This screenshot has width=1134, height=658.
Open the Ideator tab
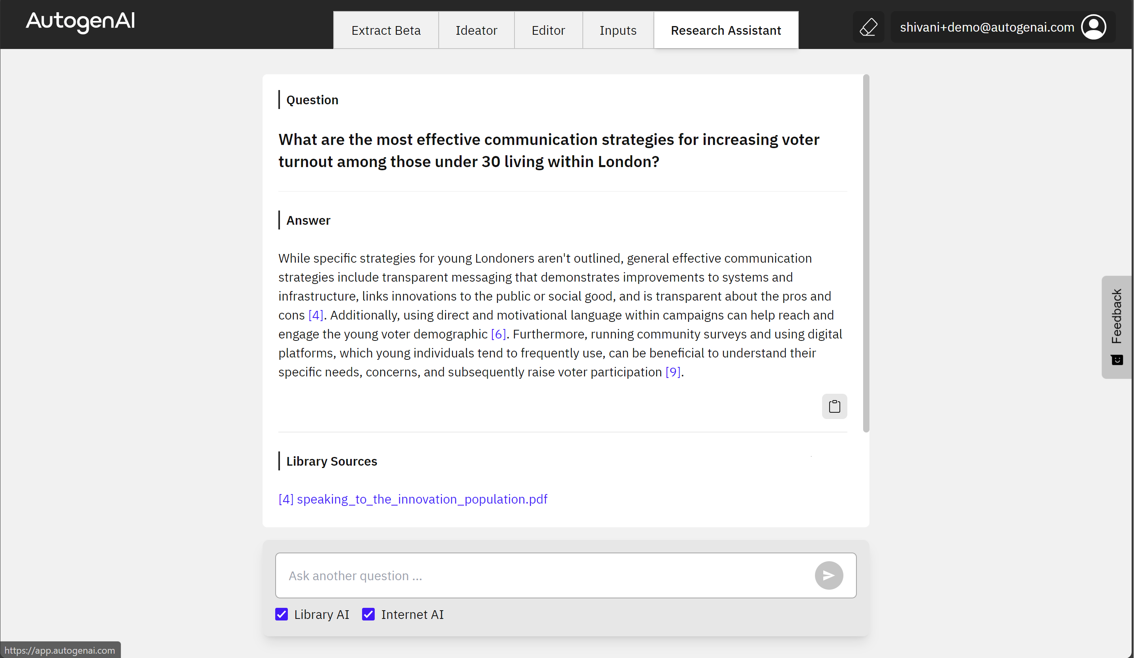pyautogui.click(x=476, y=30)
